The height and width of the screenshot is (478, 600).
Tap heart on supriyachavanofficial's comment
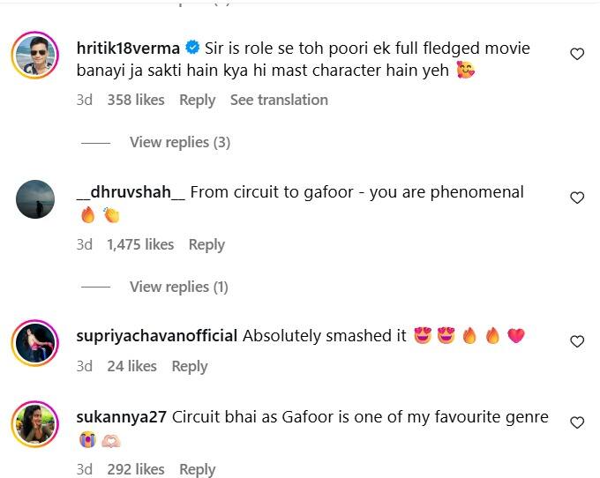577,341
